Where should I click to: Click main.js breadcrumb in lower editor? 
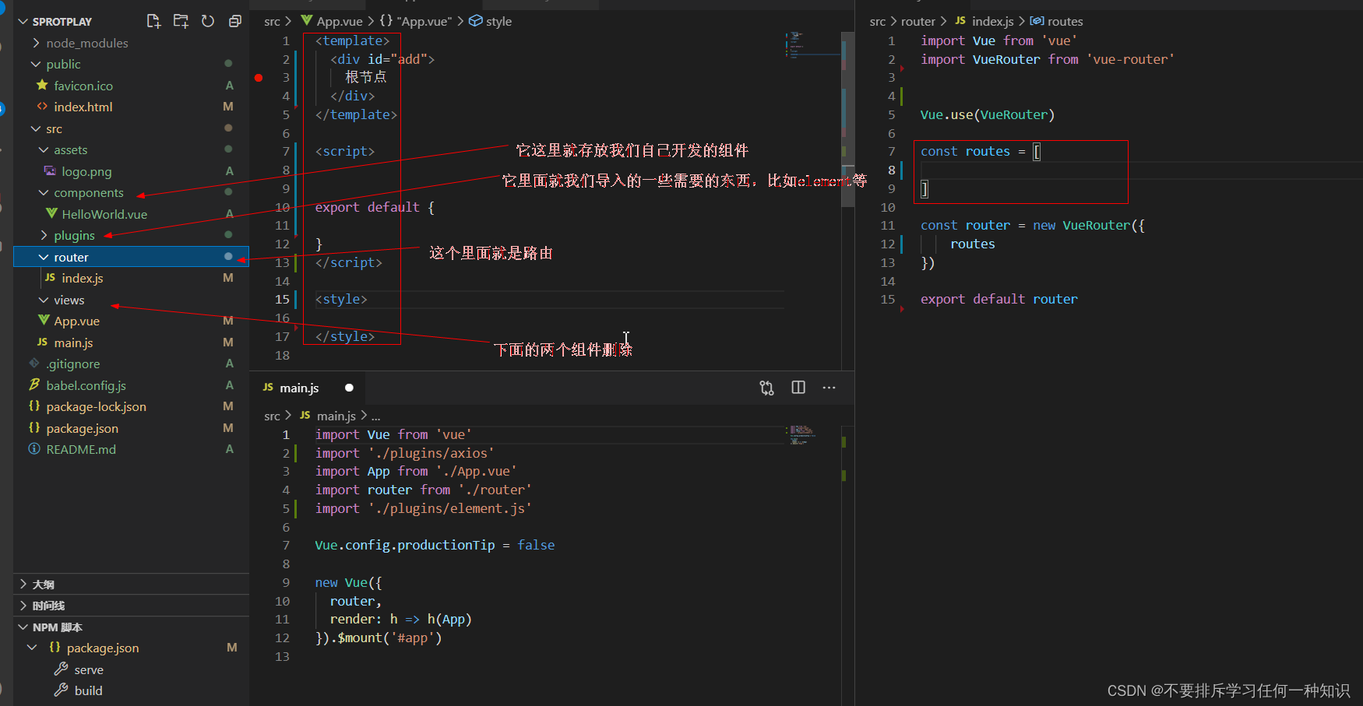[336, 416]
